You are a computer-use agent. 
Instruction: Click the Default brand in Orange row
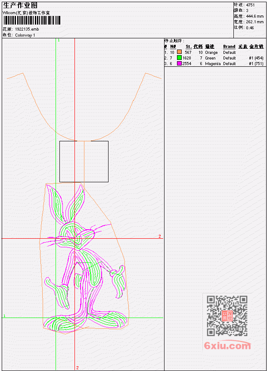[x=230, y=53]
